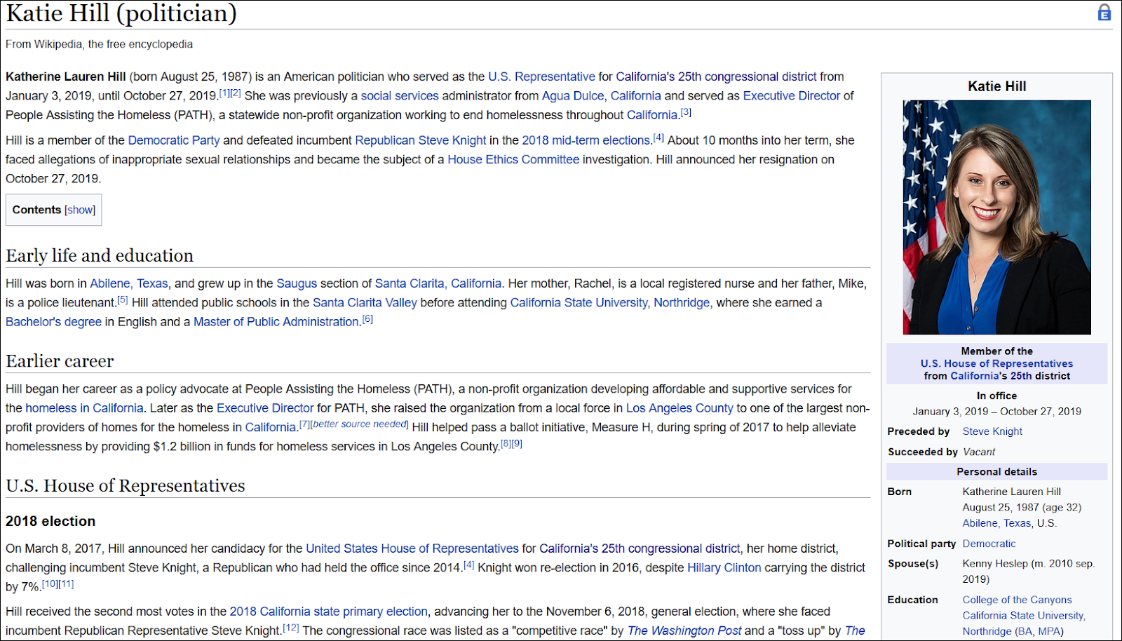Click the Early life and education heading

coord(100,255)
